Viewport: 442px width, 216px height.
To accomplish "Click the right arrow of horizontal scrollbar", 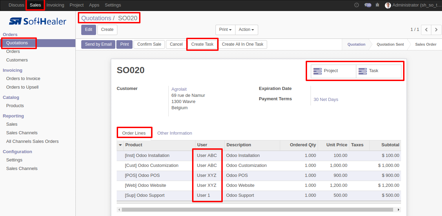I will [x=399, y=209].
